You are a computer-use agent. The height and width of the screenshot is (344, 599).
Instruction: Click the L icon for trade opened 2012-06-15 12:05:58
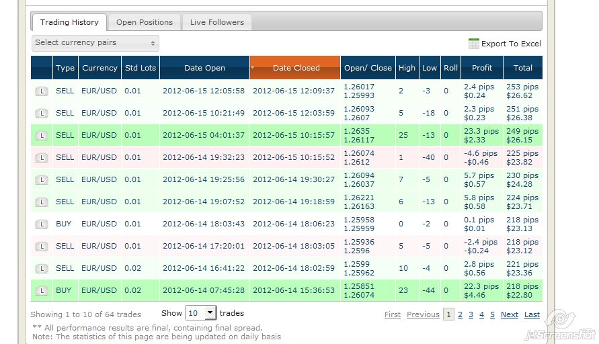pyautogui.click(x=42, y=91)
